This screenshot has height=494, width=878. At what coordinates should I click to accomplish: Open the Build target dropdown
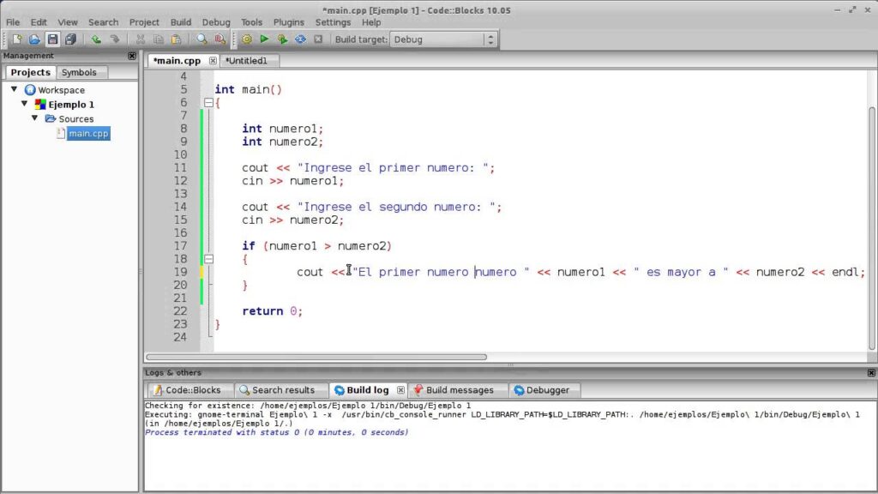coord(490,39)
